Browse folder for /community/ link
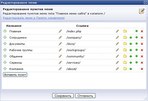 (x=125, y=56)
